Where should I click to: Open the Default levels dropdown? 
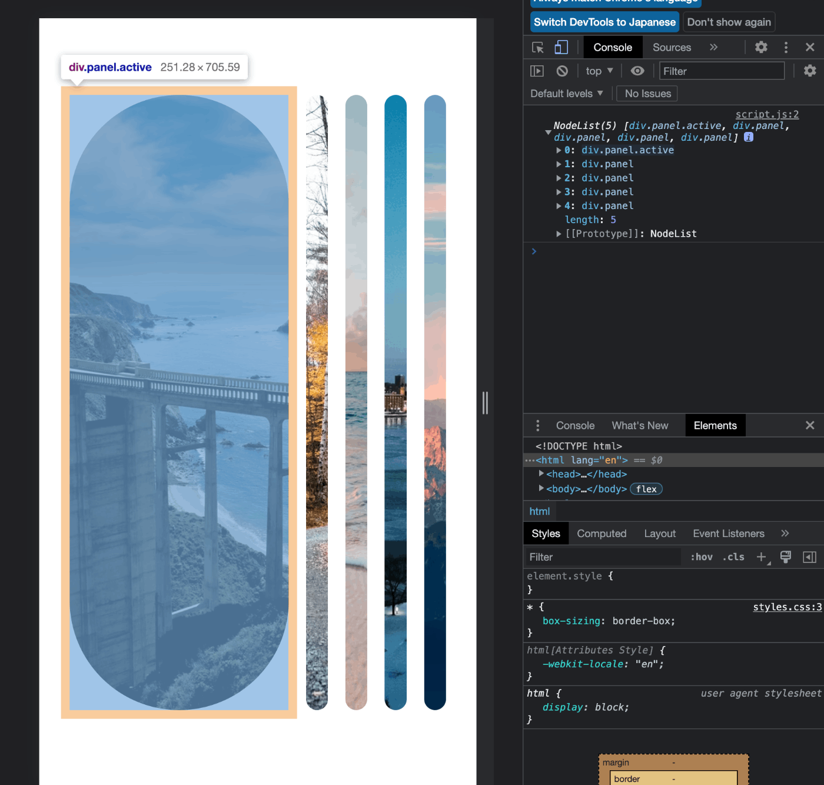pyautogui.click(x=566, y=94)
